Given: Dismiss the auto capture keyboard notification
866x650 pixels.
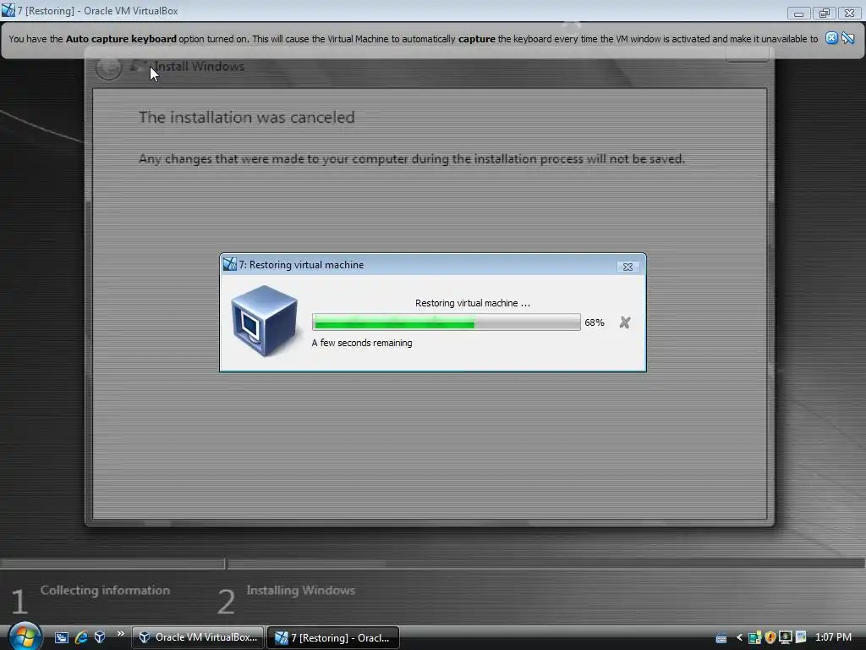Looking at the screenshot, I should coord(831,37).
